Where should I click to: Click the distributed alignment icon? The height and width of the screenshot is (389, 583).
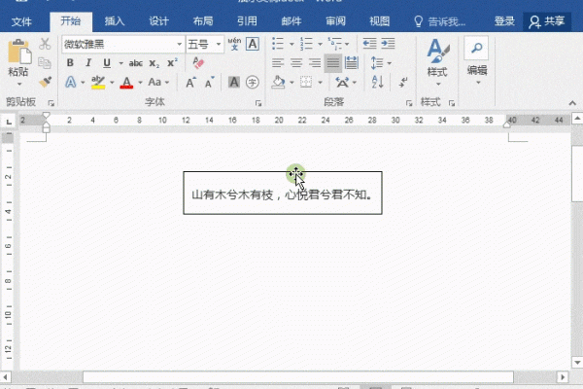coord(352,63)
